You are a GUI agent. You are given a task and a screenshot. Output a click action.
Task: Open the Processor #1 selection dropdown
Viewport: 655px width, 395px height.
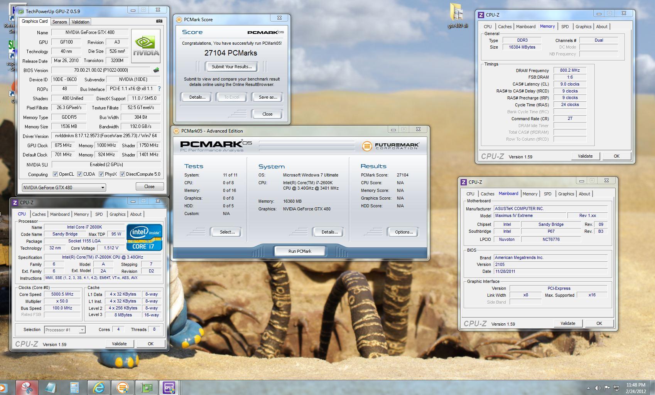point(65,329)
